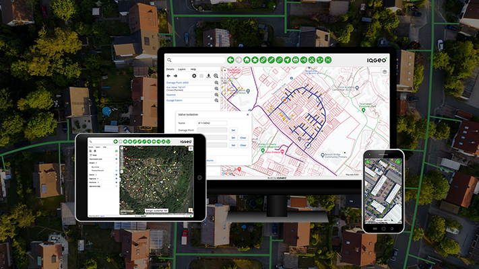Click the download icon in Details panel
The width and height of the screenshot is (479, 269).
click(x=209, y=75)
